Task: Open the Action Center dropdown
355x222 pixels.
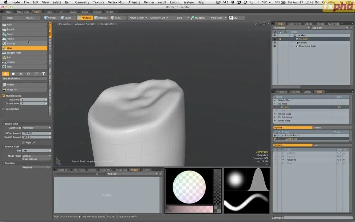Action: point(138,18)
